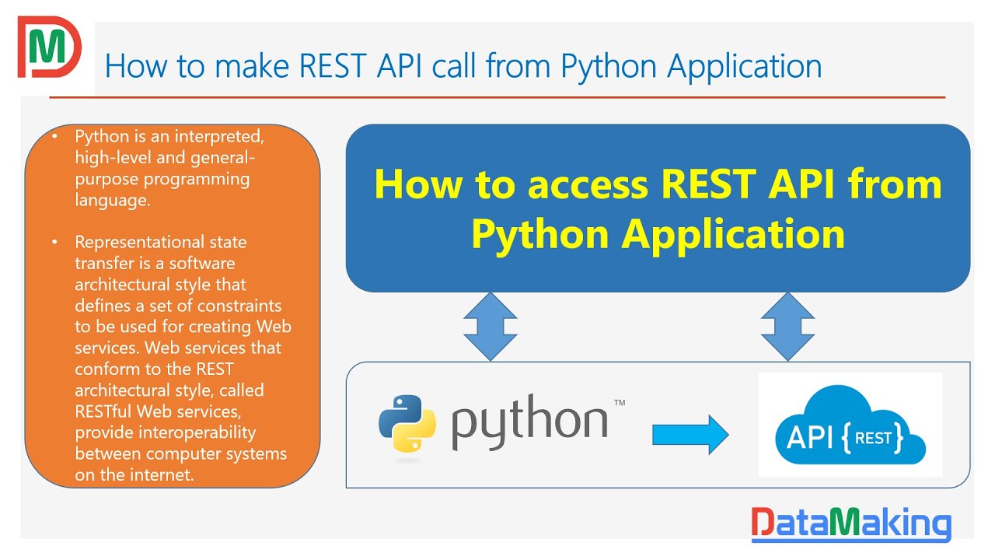Click the {REST} text inside the cloud
Image resolution: width=995 pixels, height=560 pixels.
(x=872, y=438)
